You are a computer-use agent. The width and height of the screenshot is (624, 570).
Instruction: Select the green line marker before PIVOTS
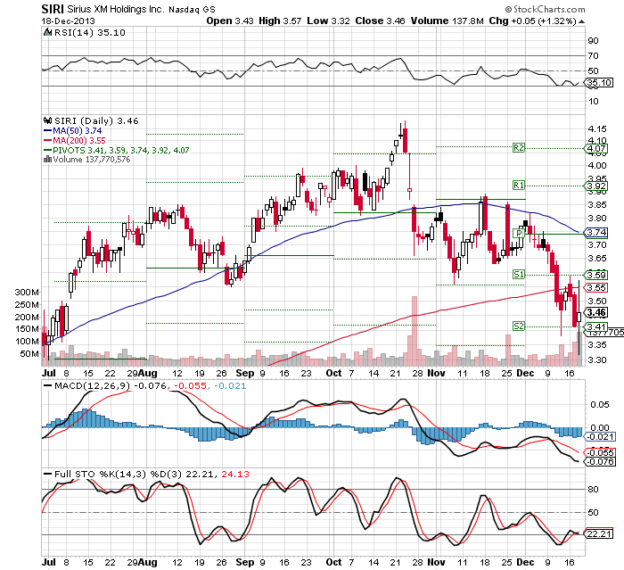(x=47, y=150)
